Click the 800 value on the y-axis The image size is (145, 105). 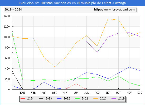click(x=7, y=48)
